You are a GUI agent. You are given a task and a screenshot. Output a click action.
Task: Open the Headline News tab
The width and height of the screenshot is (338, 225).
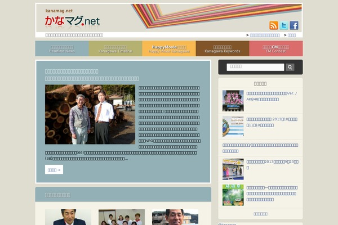62,49
